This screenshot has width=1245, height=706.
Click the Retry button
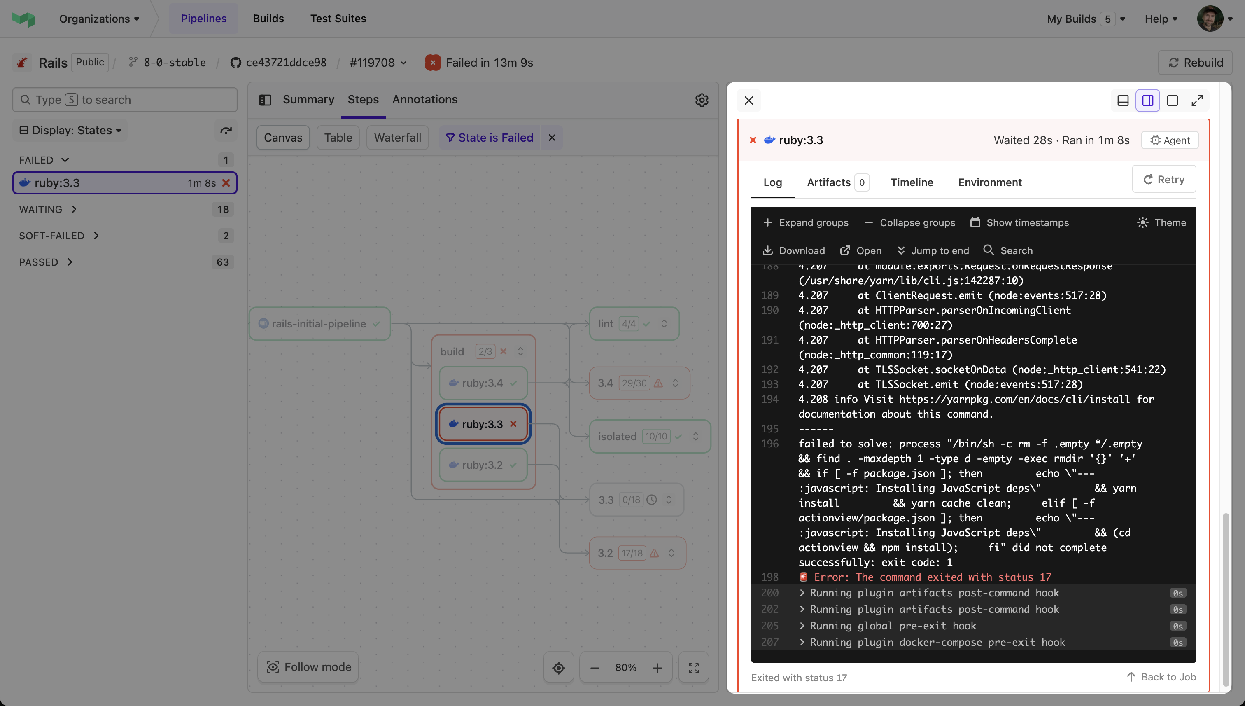tap(1163, 180)
